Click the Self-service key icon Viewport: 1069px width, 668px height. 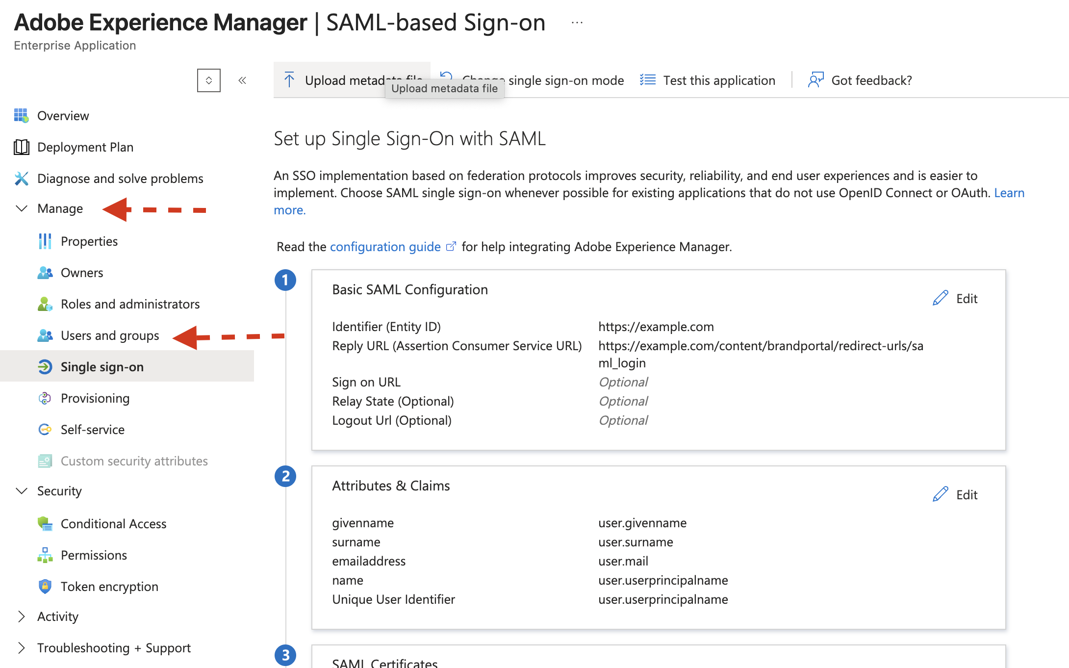45,430
